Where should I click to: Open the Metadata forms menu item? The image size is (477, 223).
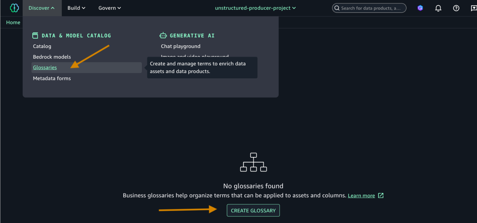[52, 78]
